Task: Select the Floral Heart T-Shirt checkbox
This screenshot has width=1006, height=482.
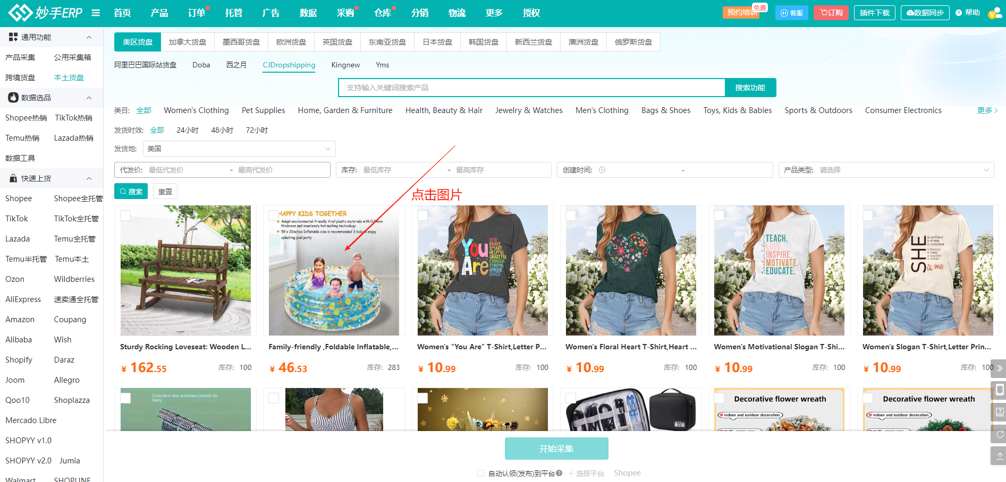Action: point(571,216)
